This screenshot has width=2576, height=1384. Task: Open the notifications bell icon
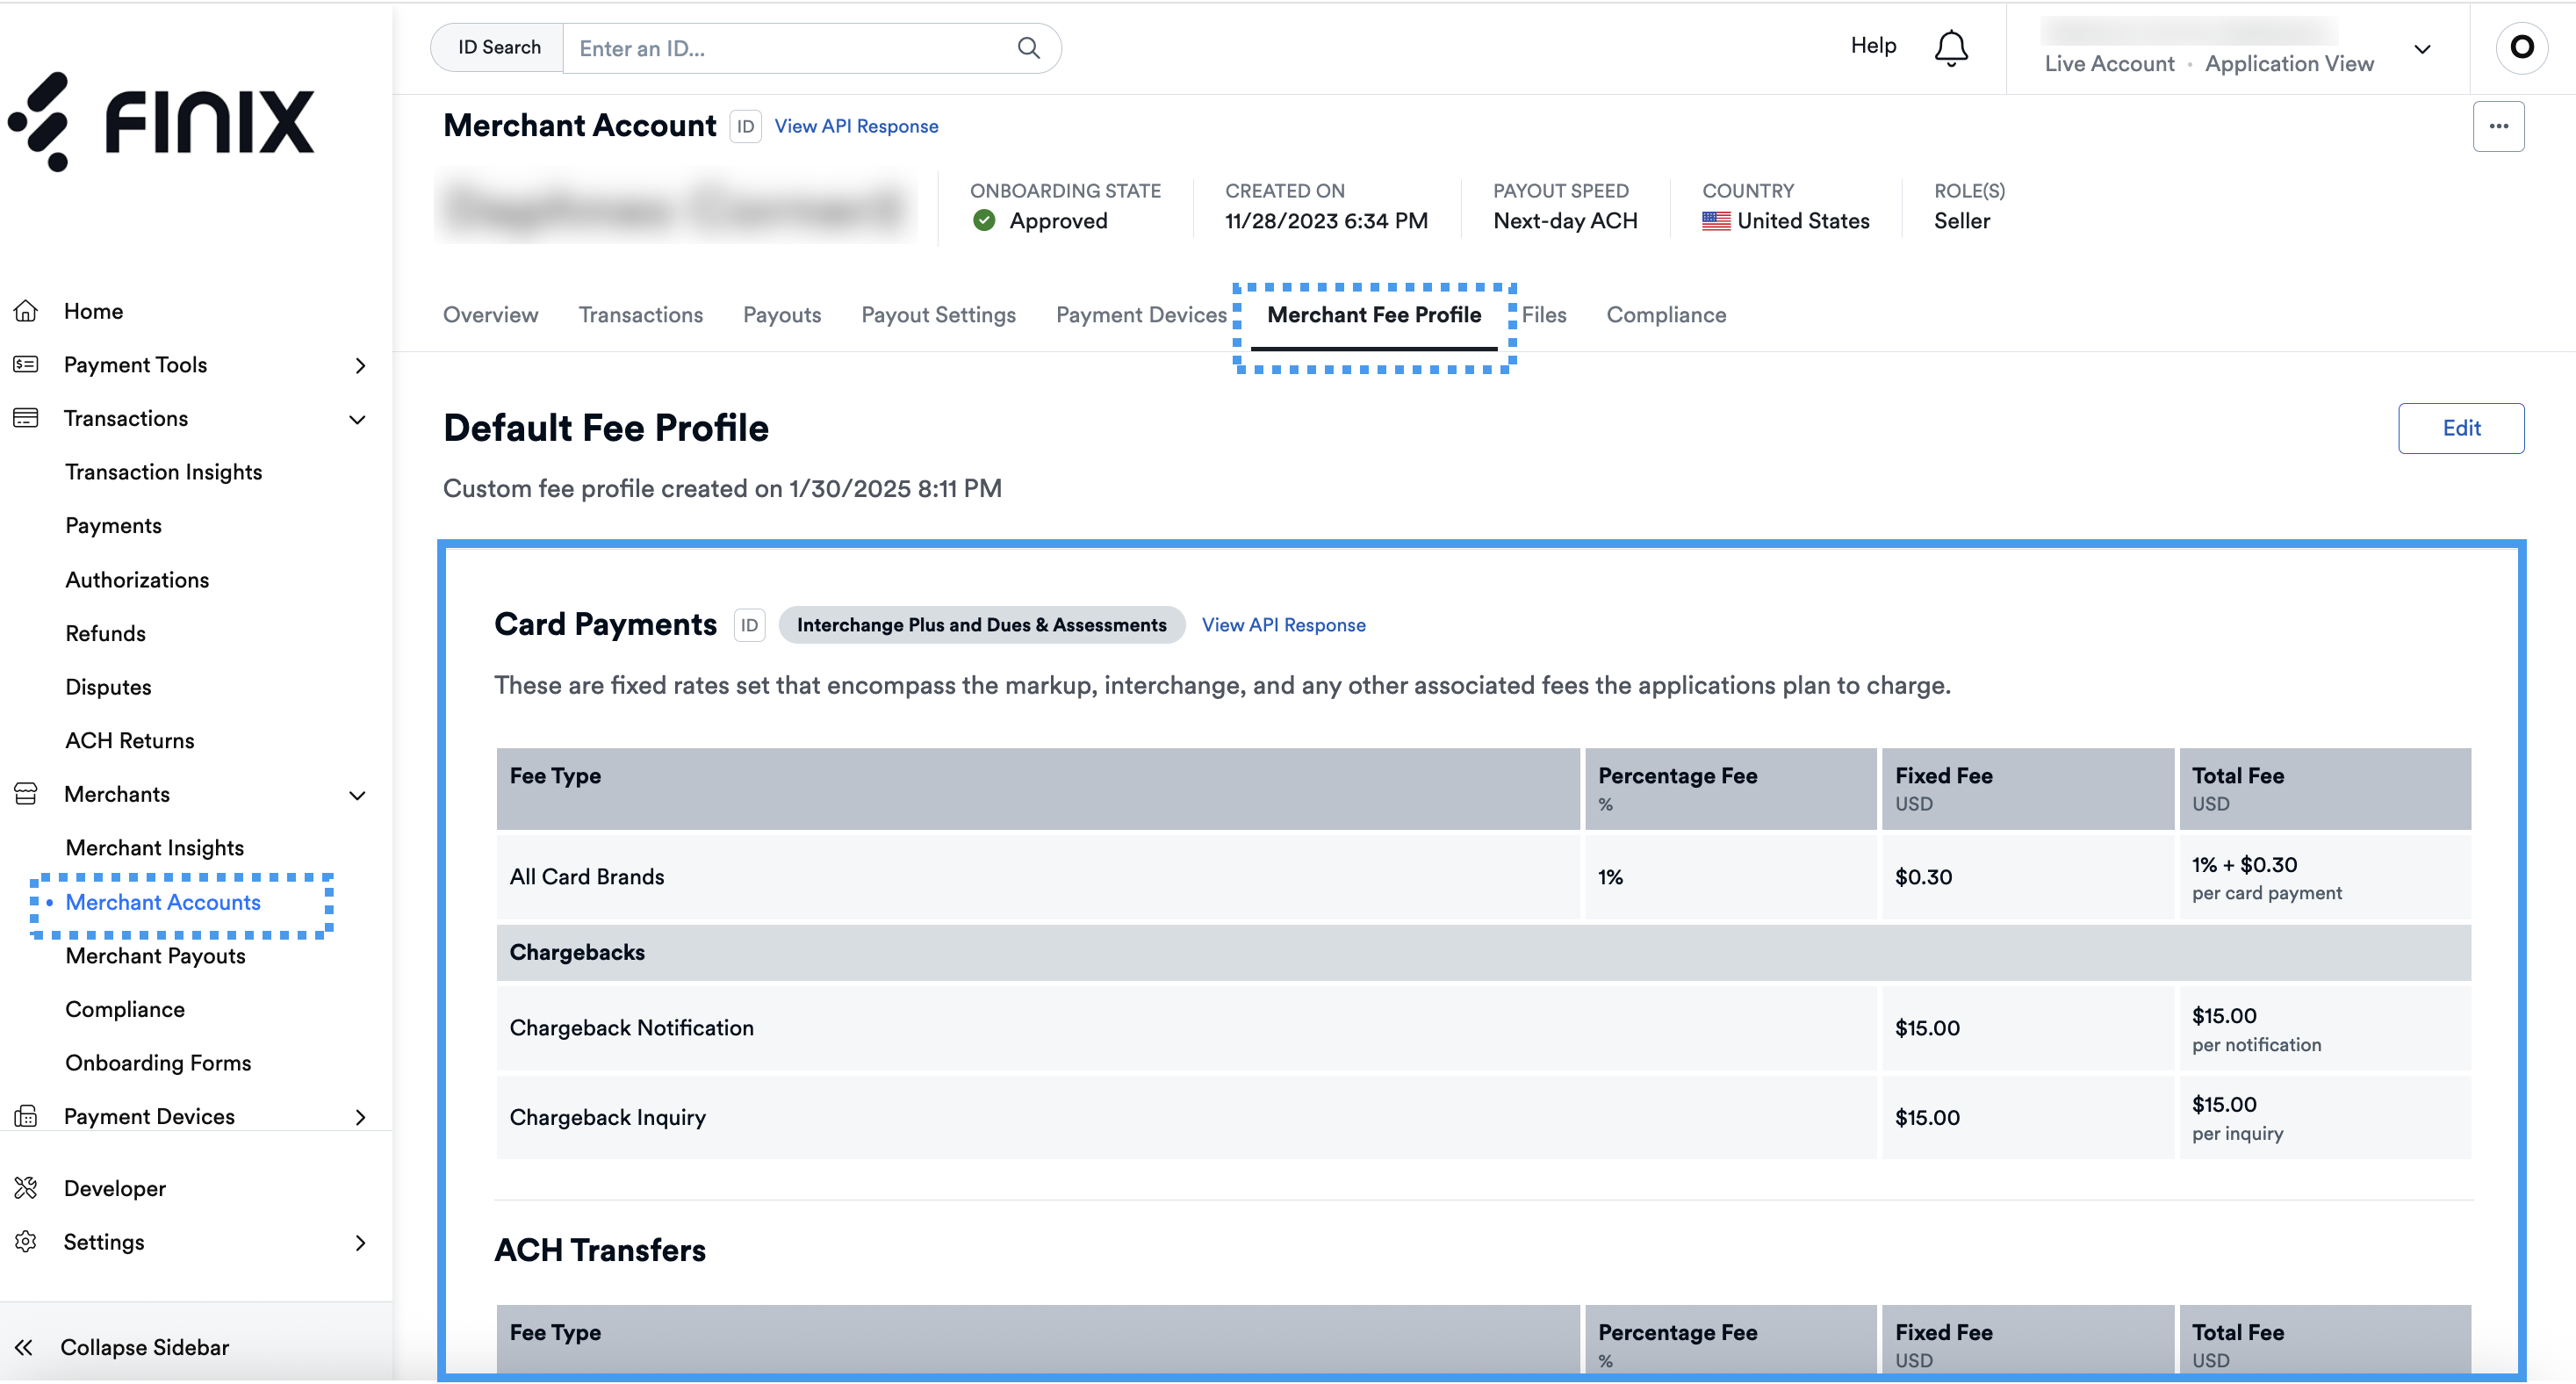pos(1950,47)
